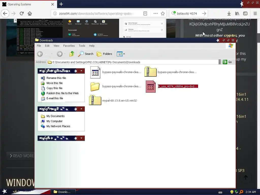Viewport: 260px width, 195px height.
Task: Click the Windows logo in Explorer toolbar
Action: click(x=231, y=46)
